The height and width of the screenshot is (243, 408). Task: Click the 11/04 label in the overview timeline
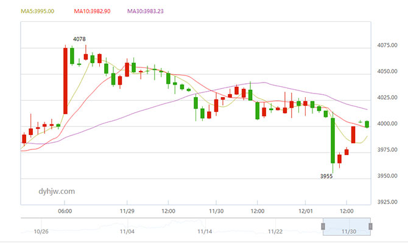(127, 231)
